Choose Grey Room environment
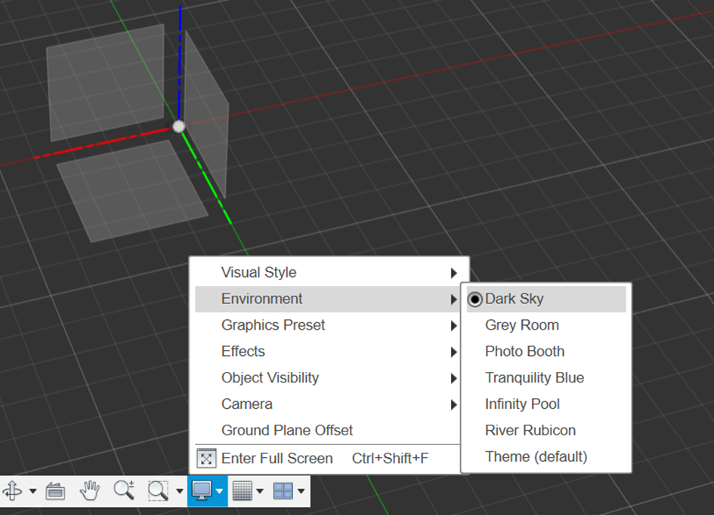 pyautogui.click(x=521, y=325)
